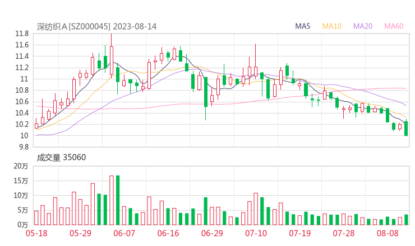
Task: Click the 10.4 price axis label
Action: coord(22,113)
